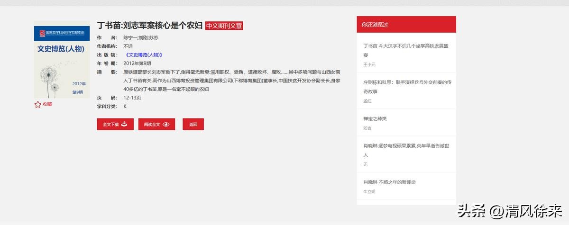
Task: Open the 文史博览 journal cover thumbnail
Action: pyautogui.click(x=62, y=62)
